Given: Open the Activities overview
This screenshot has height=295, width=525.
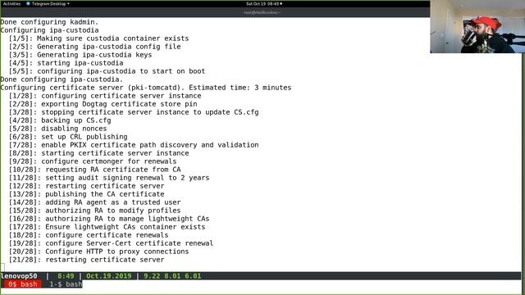Looking at the screenshot, I should tap(11, 3).
